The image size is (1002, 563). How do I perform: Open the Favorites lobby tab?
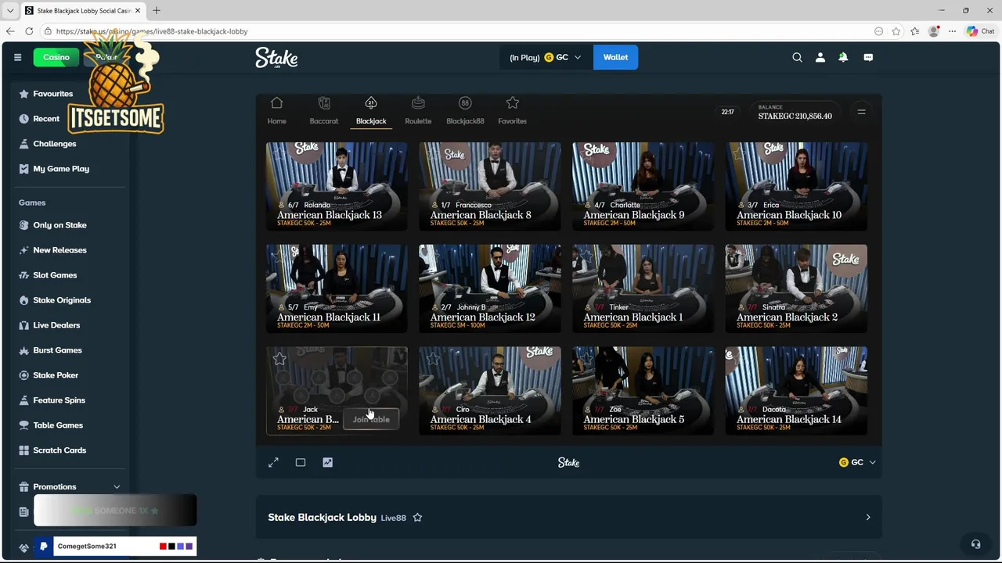pyautogui.click(x=513, y=111)
